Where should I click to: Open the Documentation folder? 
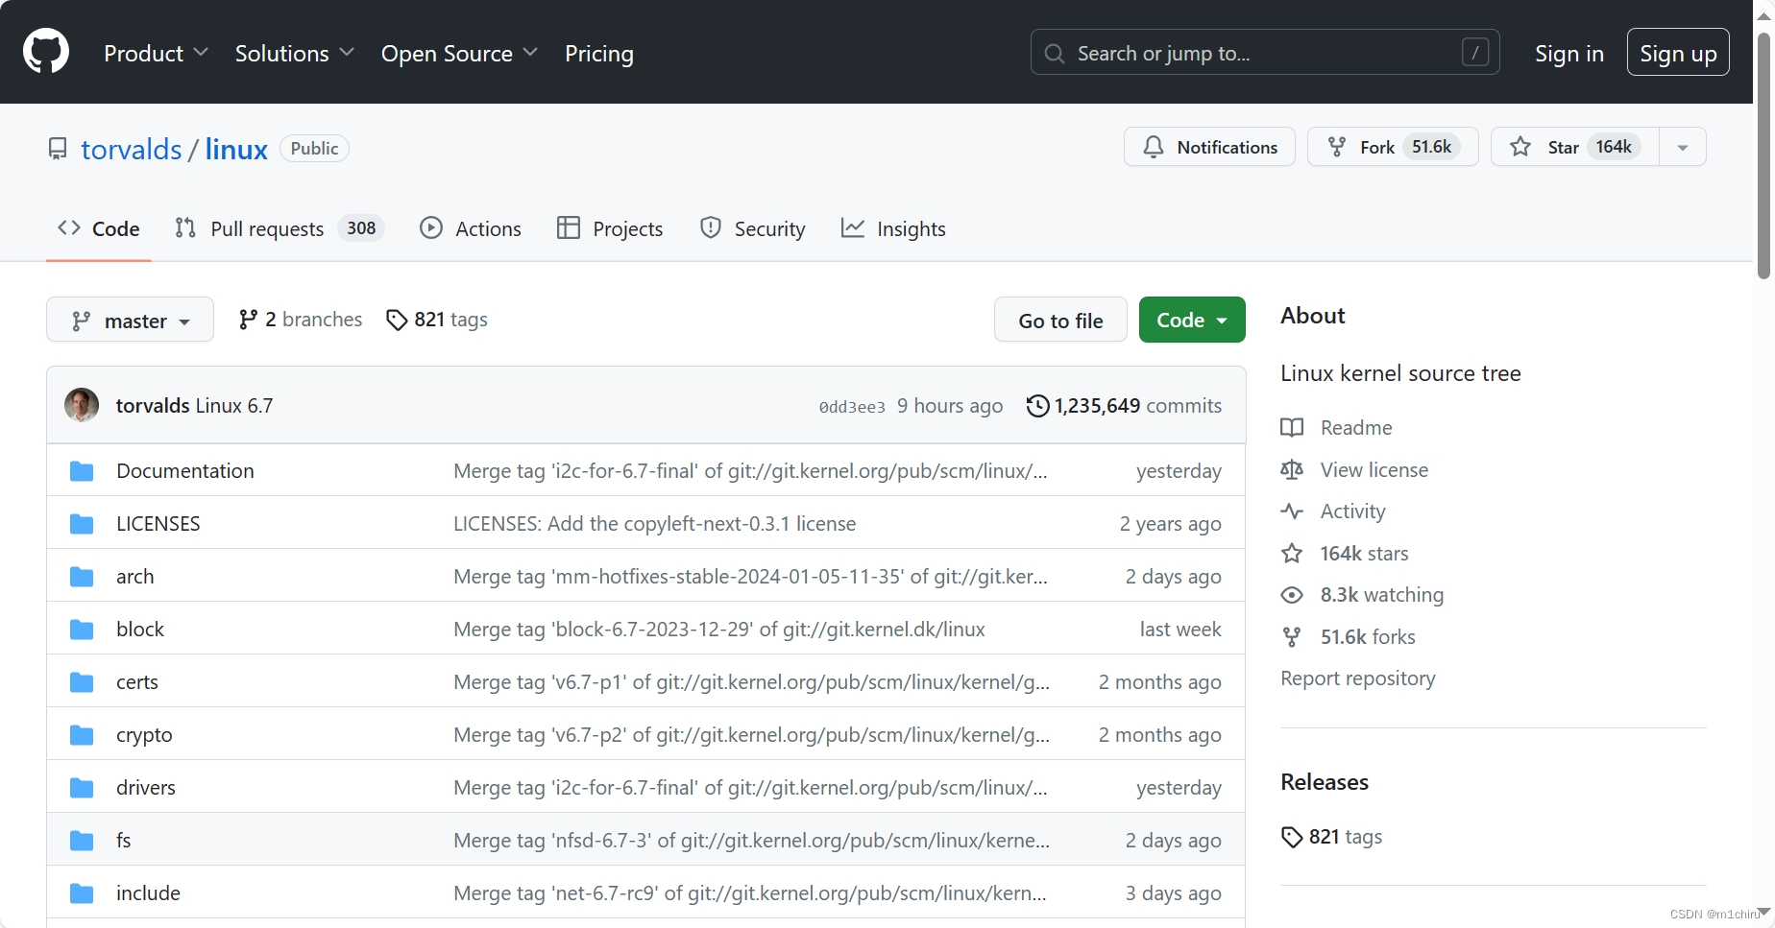(x=185, y=471)
